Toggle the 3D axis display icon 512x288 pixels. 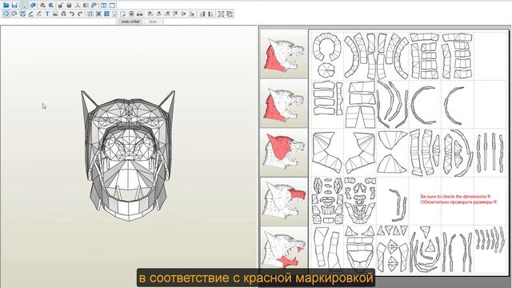click(78, 6)
